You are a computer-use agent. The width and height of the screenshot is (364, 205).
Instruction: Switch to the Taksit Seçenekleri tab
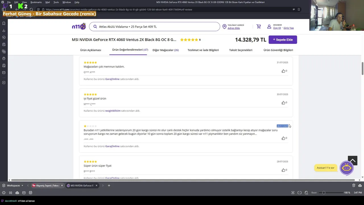[x=241, y=50]
